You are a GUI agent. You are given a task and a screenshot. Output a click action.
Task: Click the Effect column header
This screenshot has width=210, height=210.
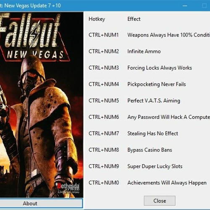pyautogui.click(x=134, y=19)
